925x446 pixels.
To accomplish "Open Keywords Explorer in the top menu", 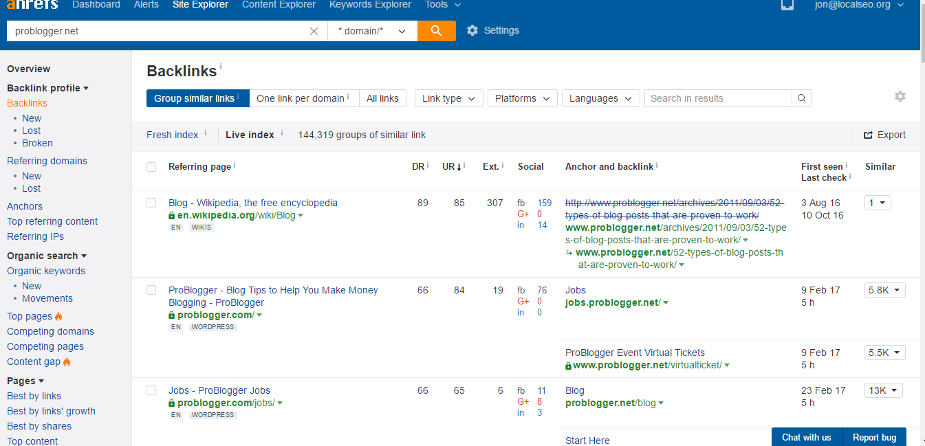I will (370, 5).
